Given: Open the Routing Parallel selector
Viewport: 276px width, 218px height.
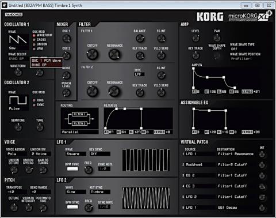Looking at the screenshot, I should tap(80, 132).
